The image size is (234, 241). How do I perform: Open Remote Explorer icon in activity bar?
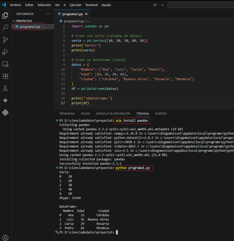pyautogui.click(x=5, y=64)
